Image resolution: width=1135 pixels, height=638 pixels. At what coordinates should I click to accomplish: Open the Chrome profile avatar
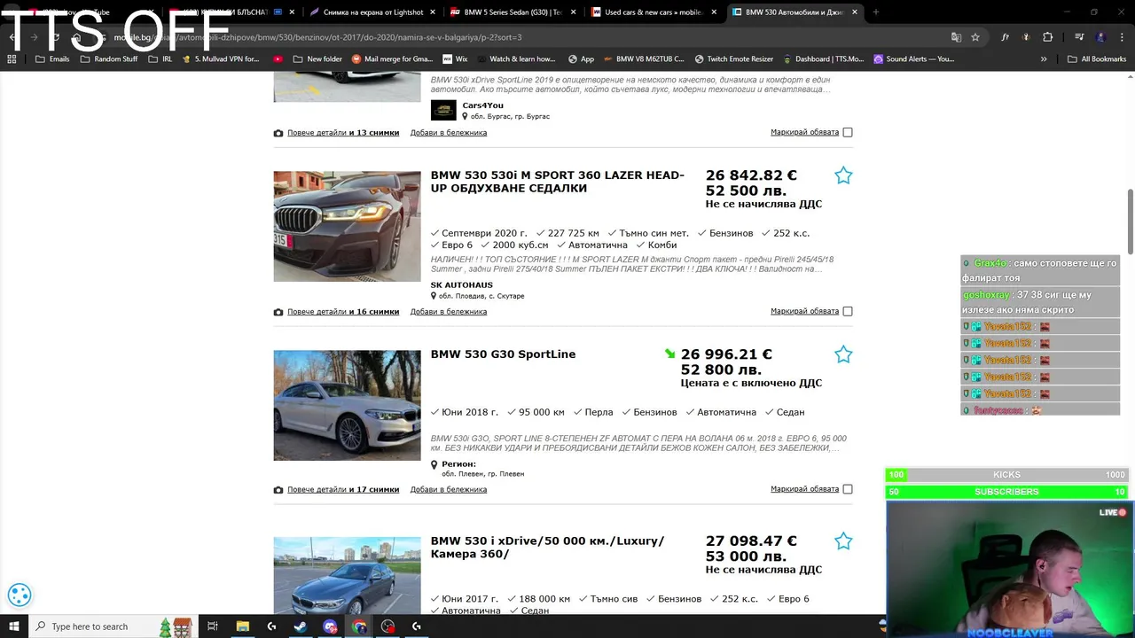click(x=1100, y=37)
